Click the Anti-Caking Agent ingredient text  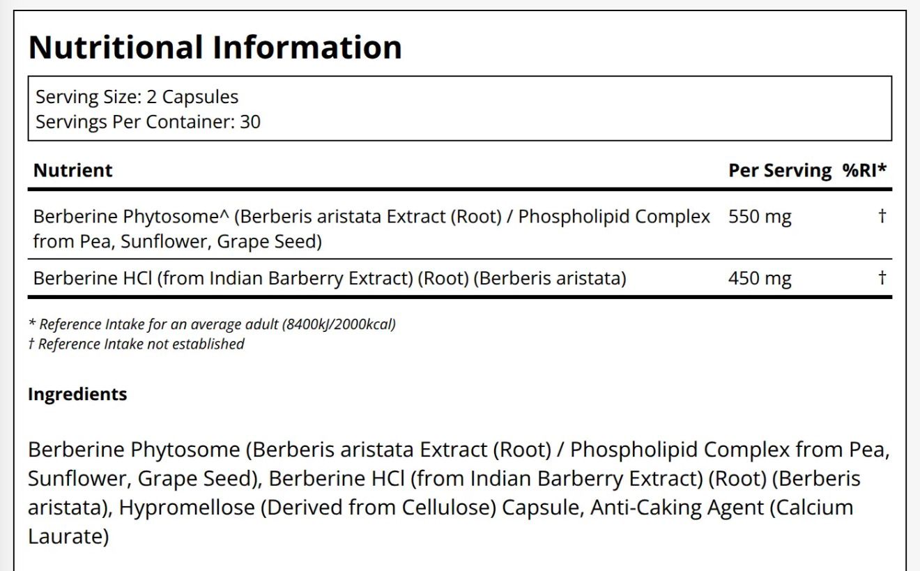677,508
